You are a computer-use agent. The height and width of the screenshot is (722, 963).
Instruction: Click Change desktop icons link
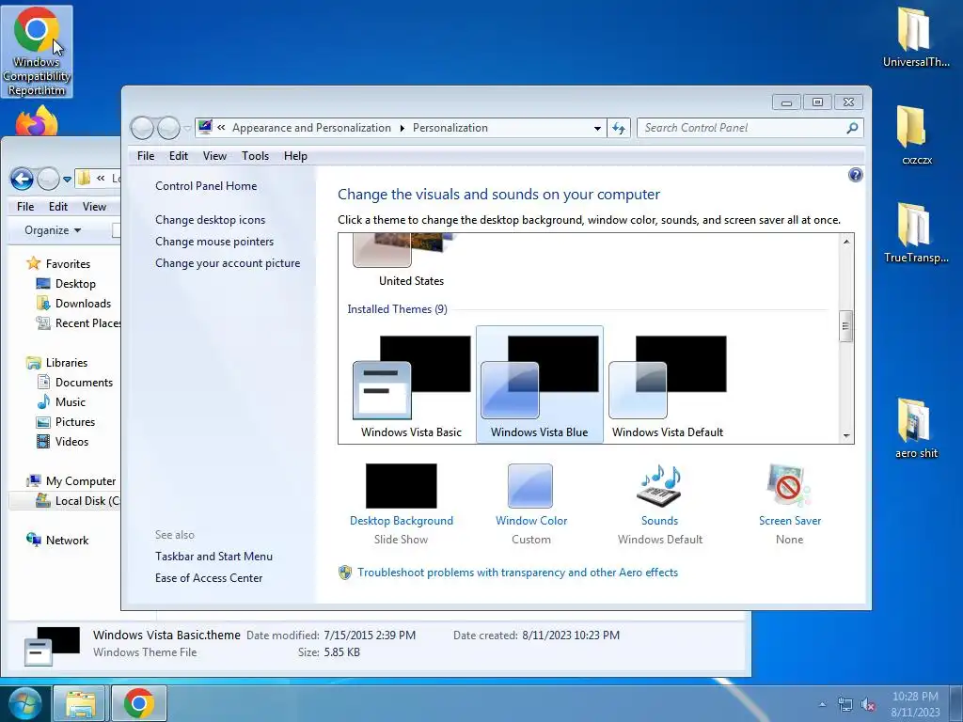point(210,220)
